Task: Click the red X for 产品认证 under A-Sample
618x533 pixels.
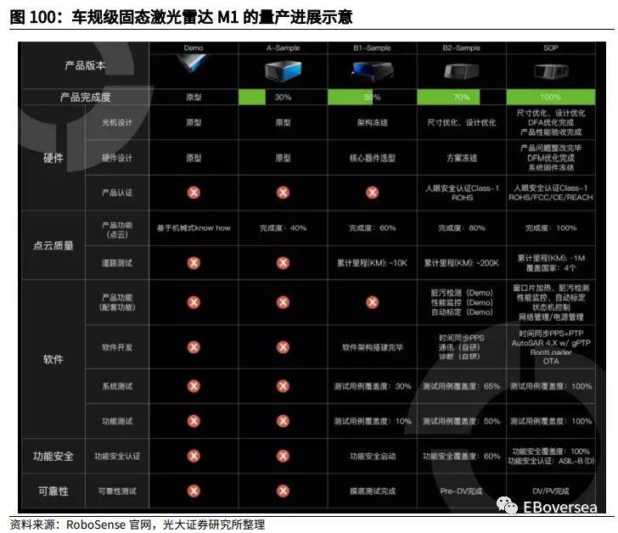Action: click(x=283, y=193)
